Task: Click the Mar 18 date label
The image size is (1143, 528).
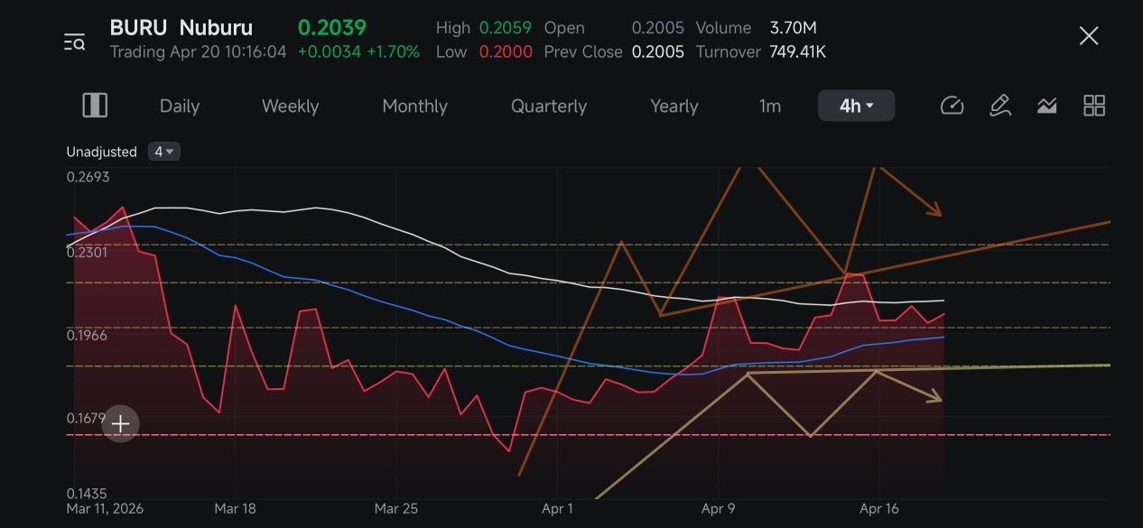Action: [x=235, y=509]
